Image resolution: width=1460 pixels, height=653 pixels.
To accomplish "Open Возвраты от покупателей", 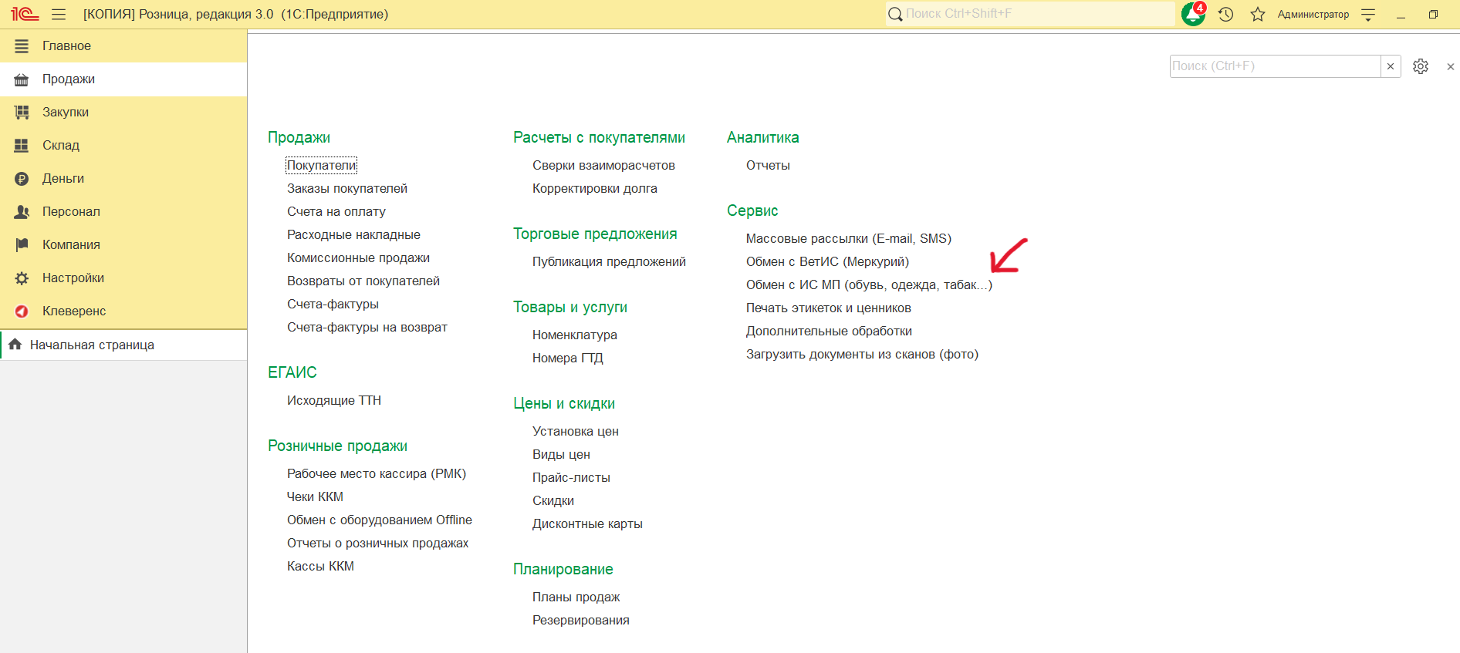I will pos(363,281).
